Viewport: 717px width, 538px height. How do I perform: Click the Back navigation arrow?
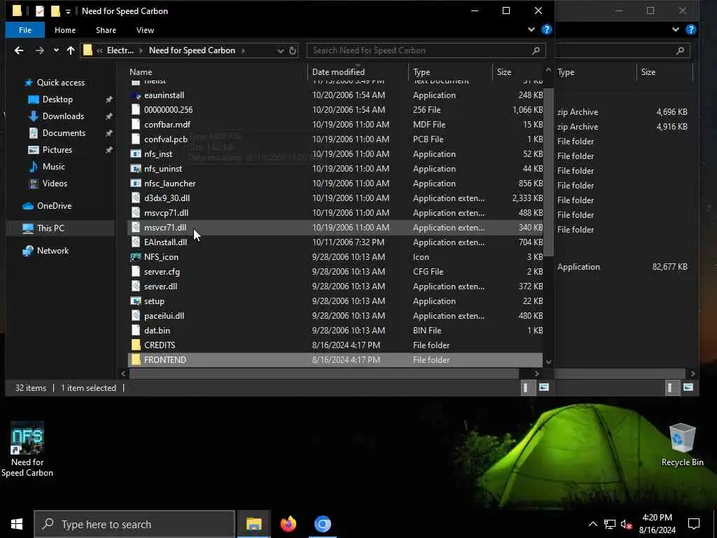19,50
